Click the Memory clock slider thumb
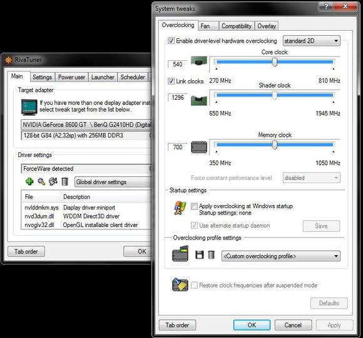Viewport: 363px width, 338px height. coord(275,145)
